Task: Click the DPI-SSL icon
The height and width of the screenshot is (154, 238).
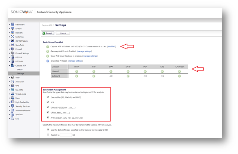Action: (13, 57)
